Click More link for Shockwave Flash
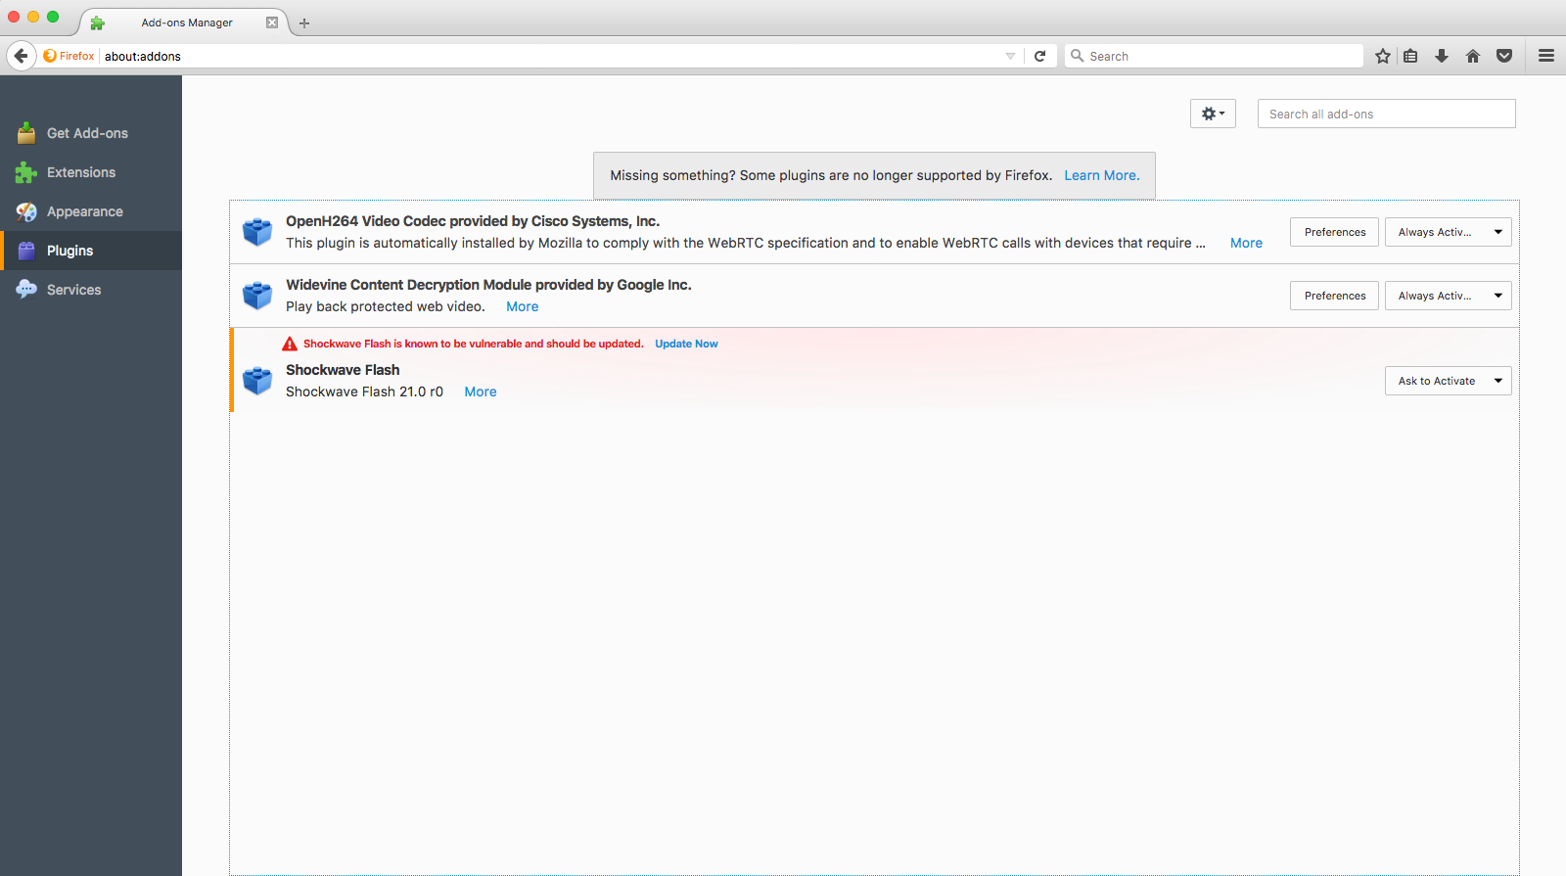 (x=481, y=392)
